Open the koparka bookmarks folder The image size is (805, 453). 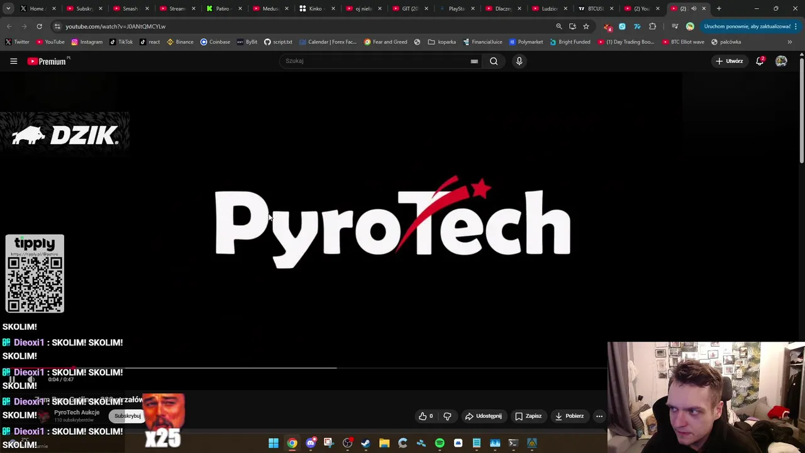(x=441, y=42)
